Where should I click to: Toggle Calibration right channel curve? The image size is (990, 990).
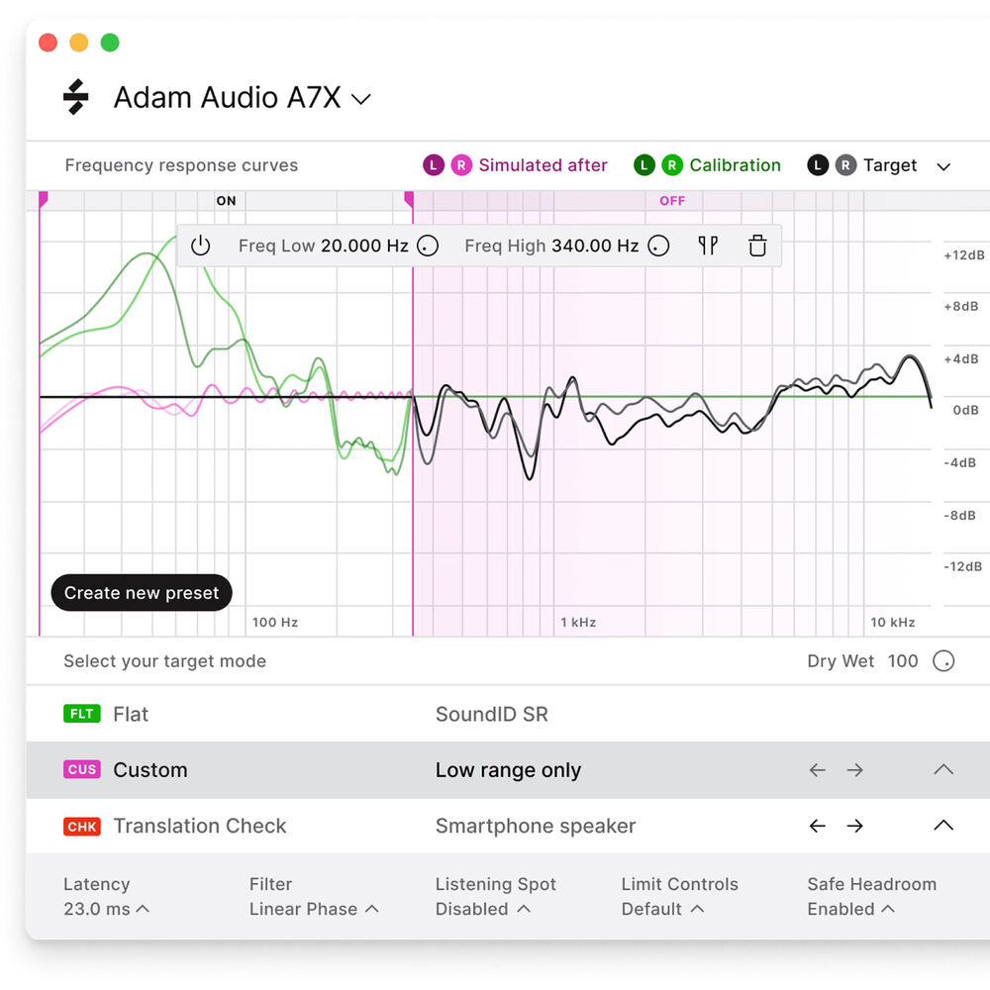(672, 165)
